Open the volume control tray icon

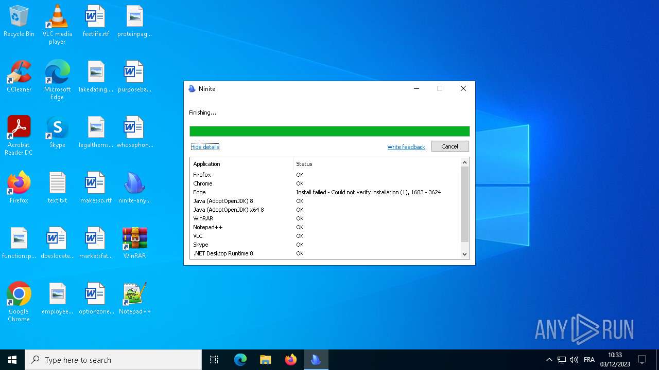pos(574,360)
